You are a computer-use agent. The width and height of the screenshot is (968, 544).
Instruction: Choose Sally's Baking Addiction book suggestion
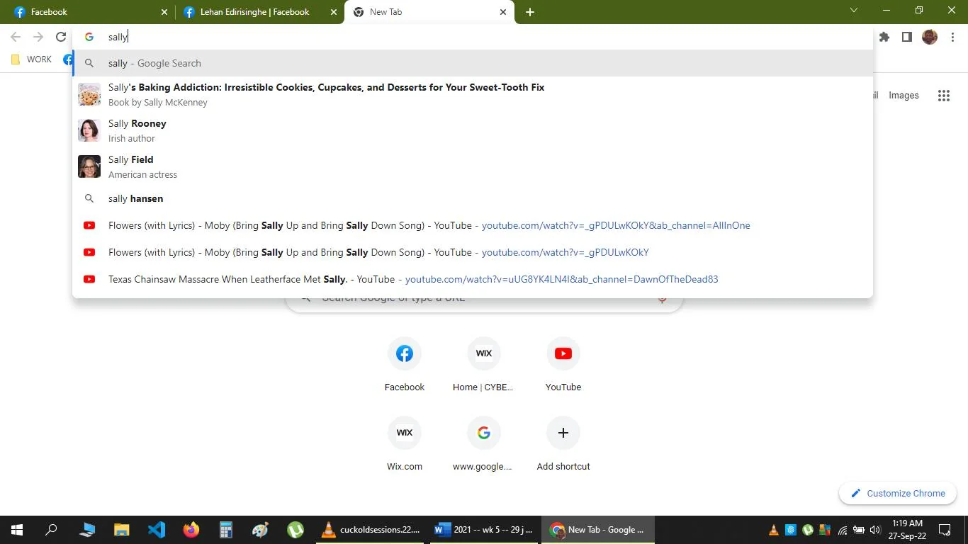coord(473,94)
